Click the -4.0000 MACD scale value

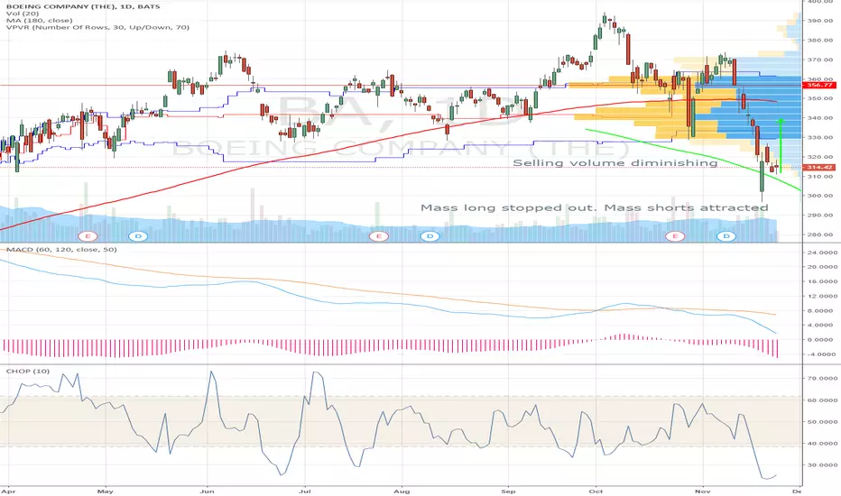pos(822,354)
